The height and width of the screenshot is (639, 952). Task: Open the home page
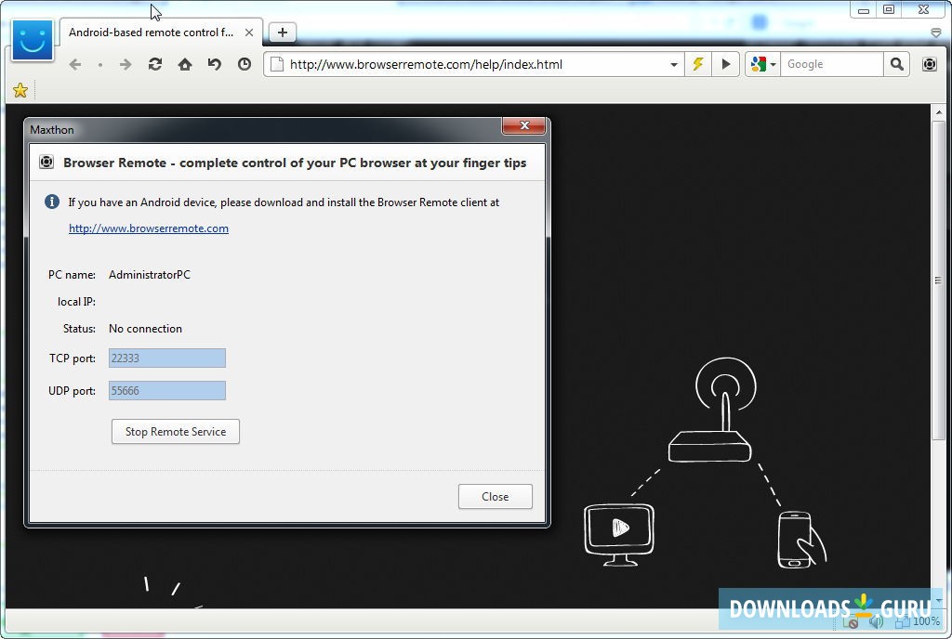point(185,64)
